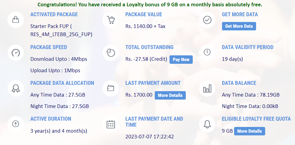Click the bar chart Data Balance icon
295x145 pixels.
click(207, 88)
